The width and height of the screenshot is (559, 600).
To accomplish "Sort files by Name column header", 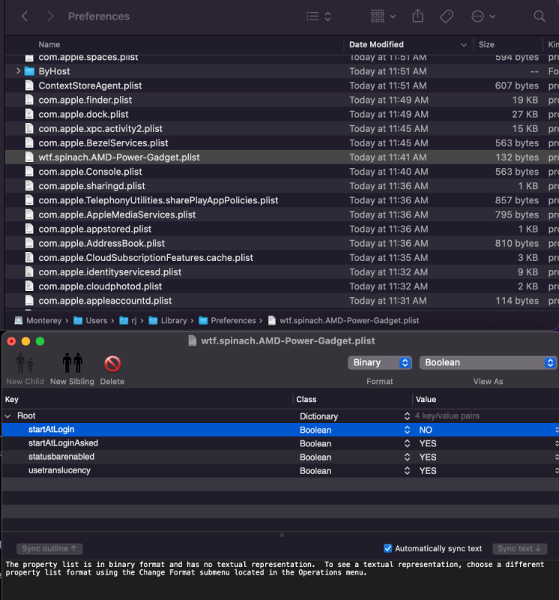I will click(49, 45).
